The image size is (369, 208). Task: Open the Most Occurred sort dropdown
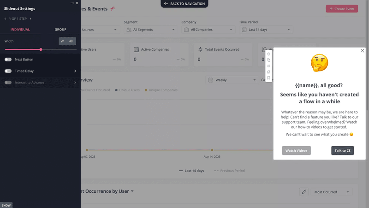(332, 192)
